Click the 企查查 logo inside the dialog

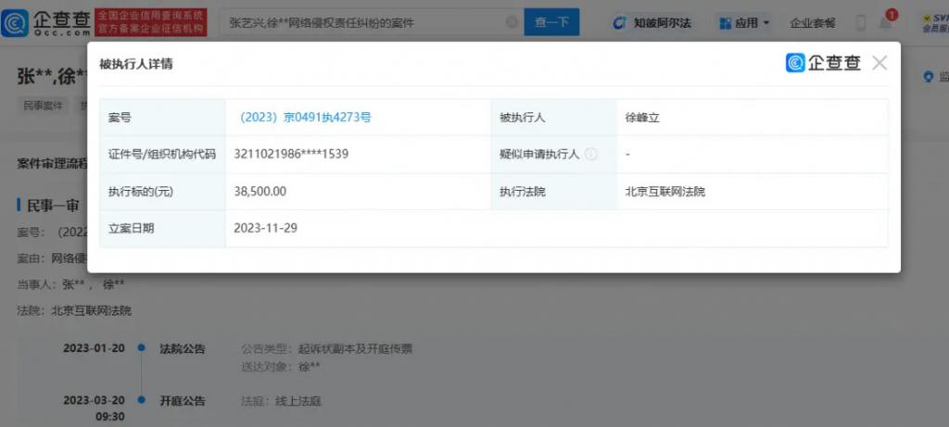point(824,63)
